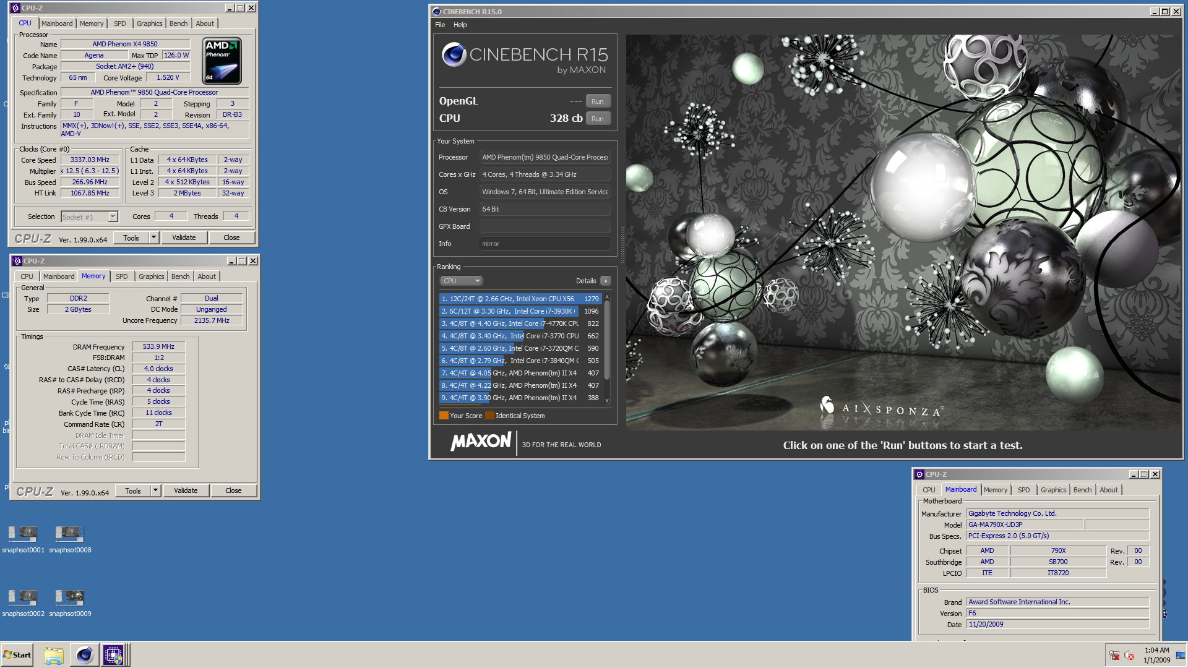The height and width of the screenshot is (668, 1188).
Task: Click the empty GFX Board field
Action: pyautogui.click(x=544, y=226)
